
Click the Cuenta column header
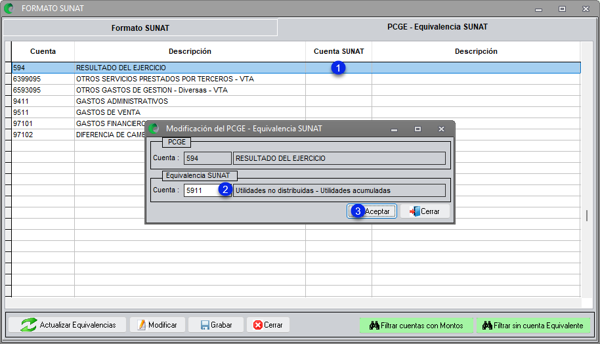43,51
